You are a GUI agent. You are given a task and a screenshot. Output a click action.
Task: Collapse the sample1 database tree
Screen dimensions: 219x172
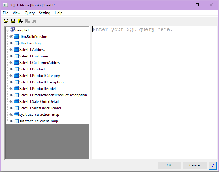pyautogui.click(x=7, y=30)
